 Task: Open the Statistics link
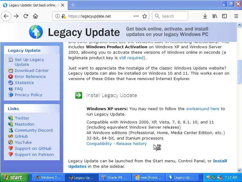click(24, 83)
